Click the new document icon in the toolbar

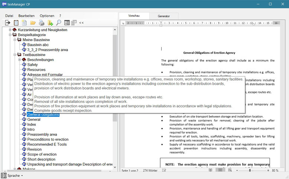pos(24,23)
